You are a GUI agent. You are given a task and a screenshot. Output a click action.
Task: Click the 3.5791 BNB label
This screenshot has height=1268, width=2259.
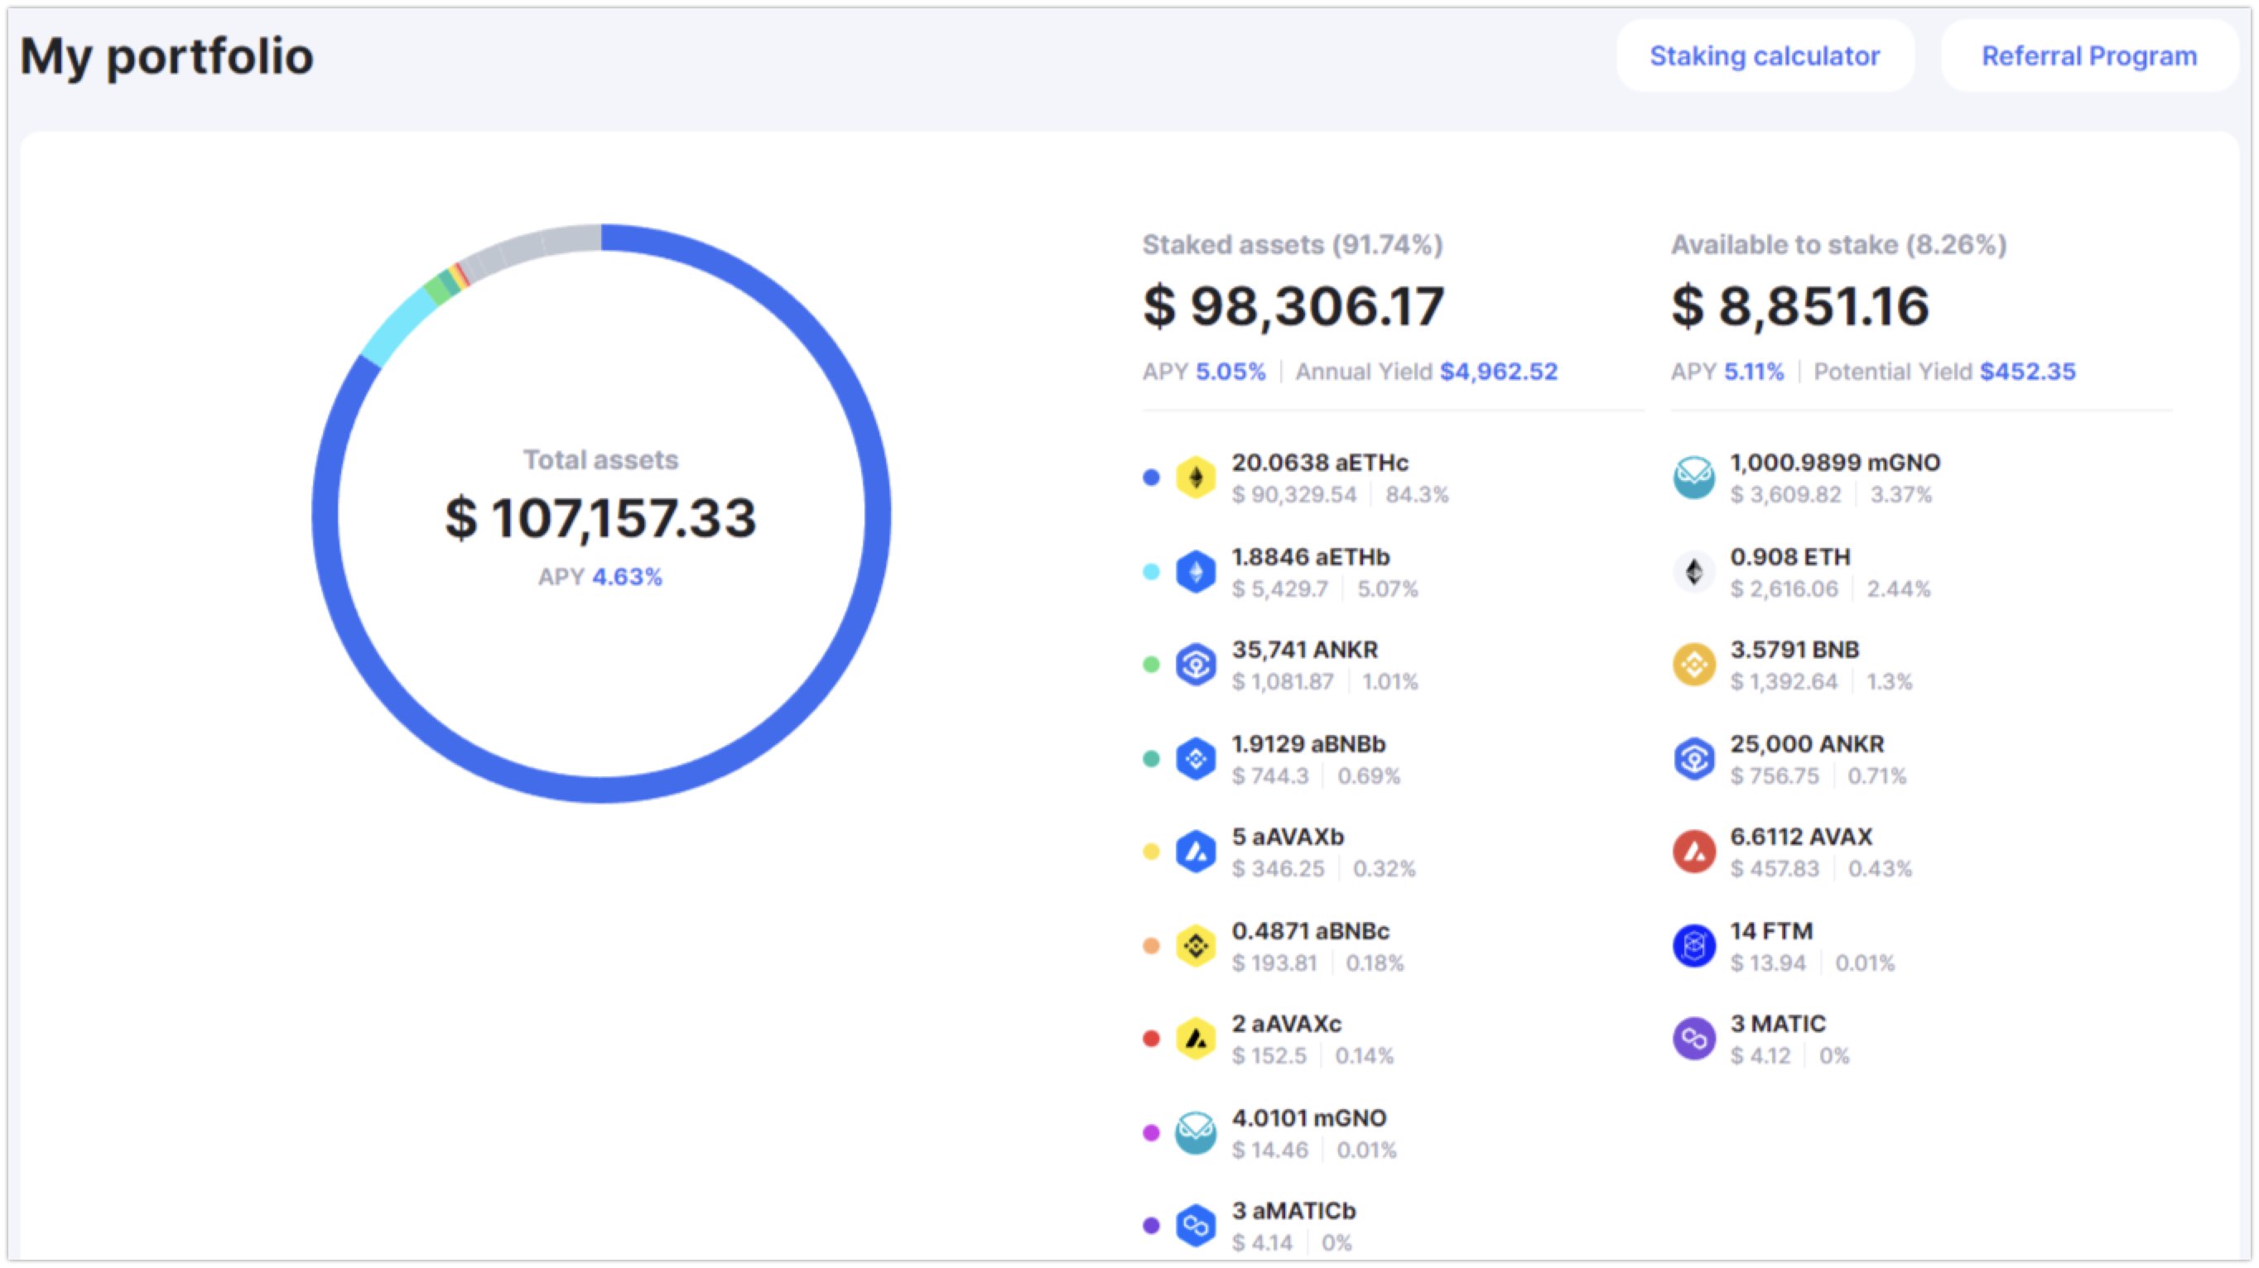coord(1794,650)
